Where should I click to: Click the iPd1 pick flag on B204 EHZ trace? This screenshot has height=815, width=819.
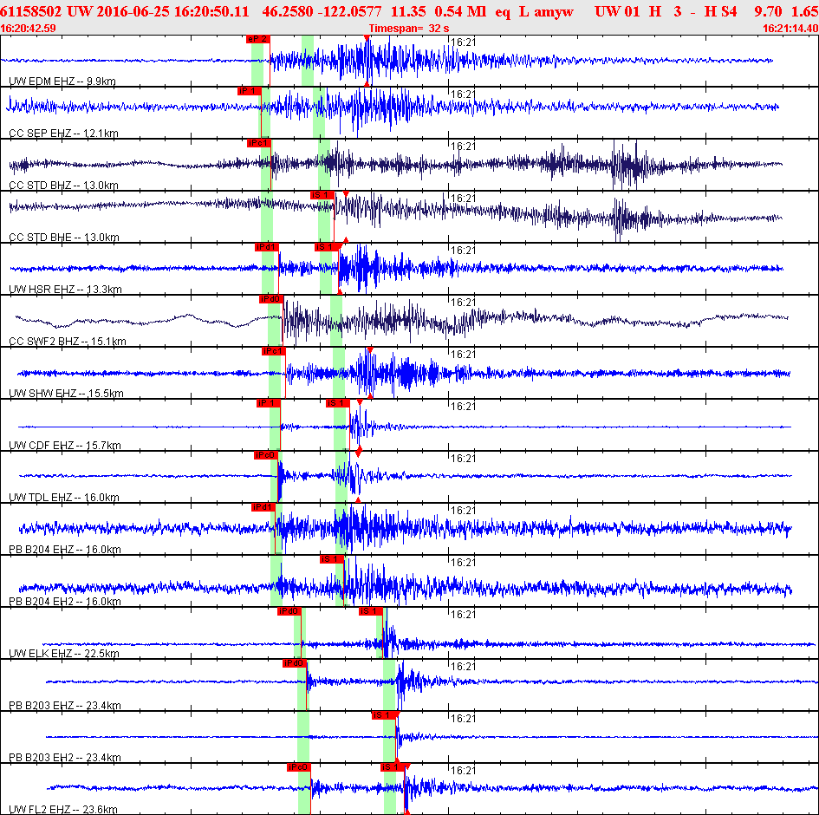click(x=263, y=507)
